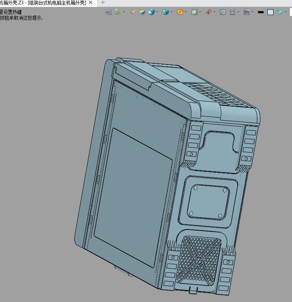Expand the red crosshair icon dropdown
This screenshot has width=292, height=302.
pyautogui.click(x=215, y=12)
